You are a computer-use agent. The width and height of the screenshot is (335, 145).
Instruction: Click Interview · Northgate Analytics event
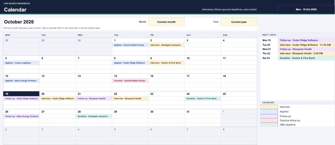[166, 45]
